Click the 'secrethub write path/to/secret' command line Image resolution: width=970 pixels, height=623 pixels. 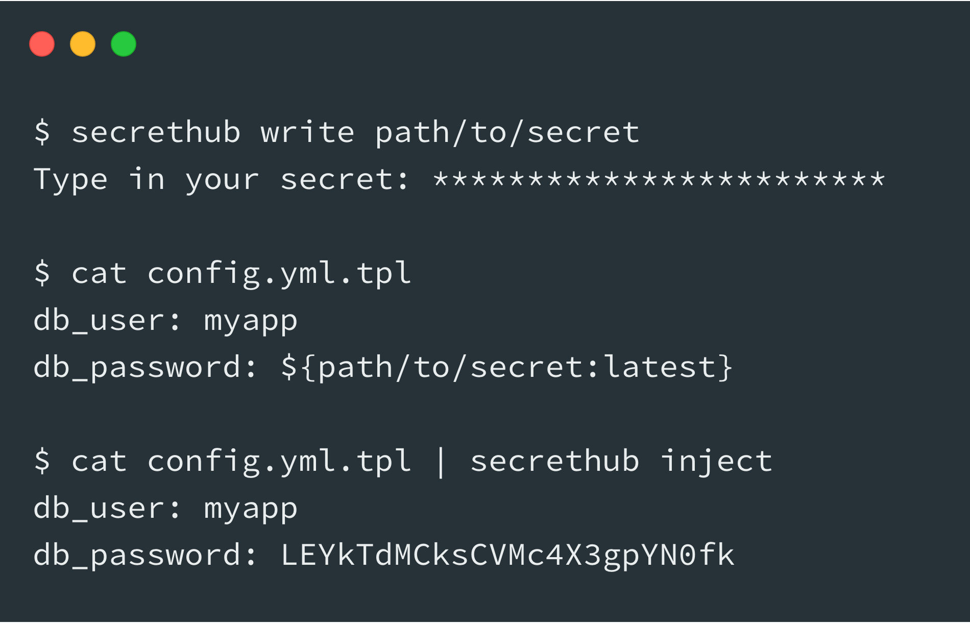pyautogui.click(x=336, y=133)
